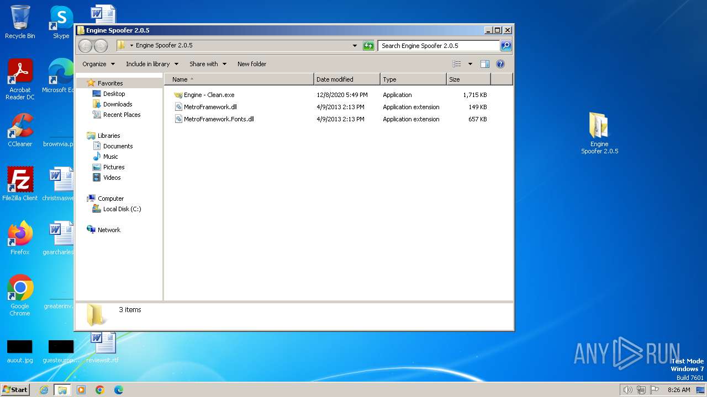Click the Search Engine Spoofer 2.0.5 field

pos(439,46)
